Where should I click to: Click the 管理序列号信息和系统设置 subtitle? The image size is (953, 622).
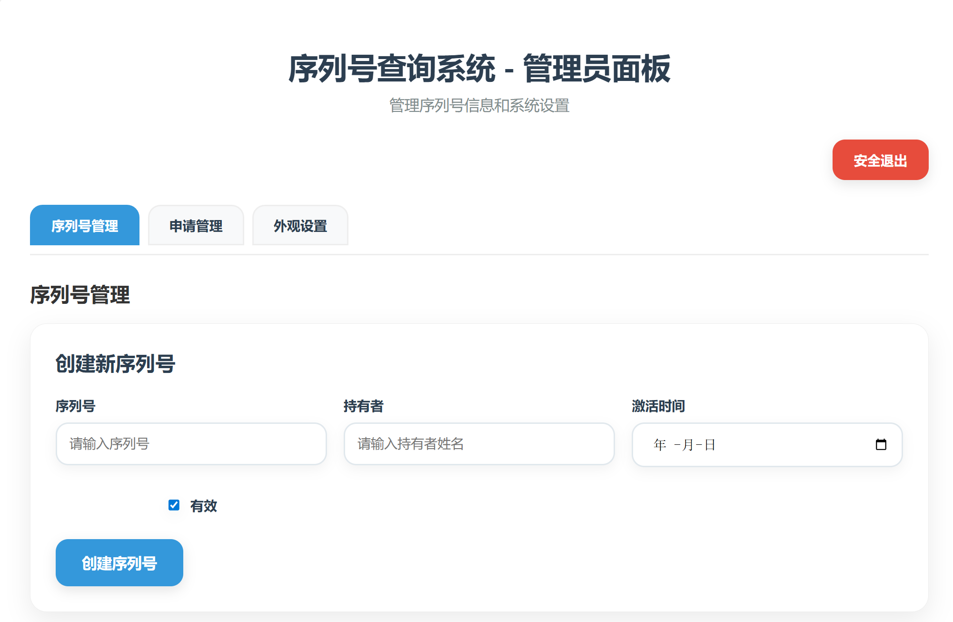point(479,106)
